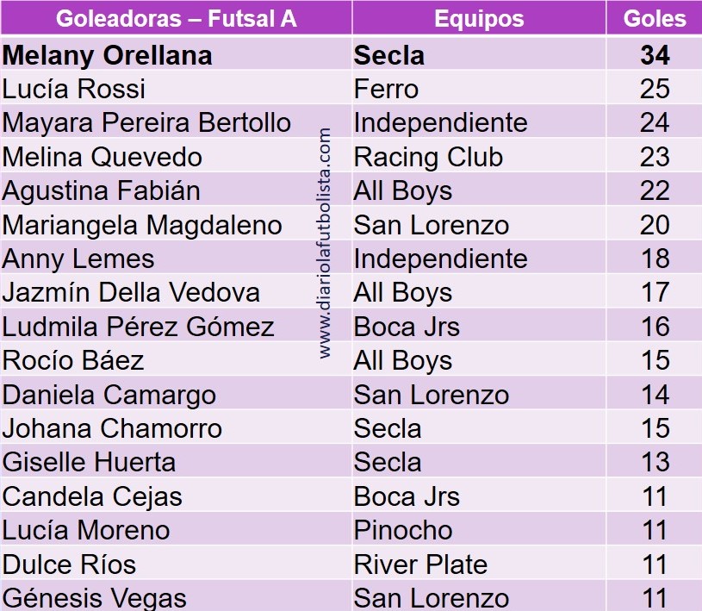Select Jazmín Della Vedova
702x611 pixels.
click(x=131, y=292)
